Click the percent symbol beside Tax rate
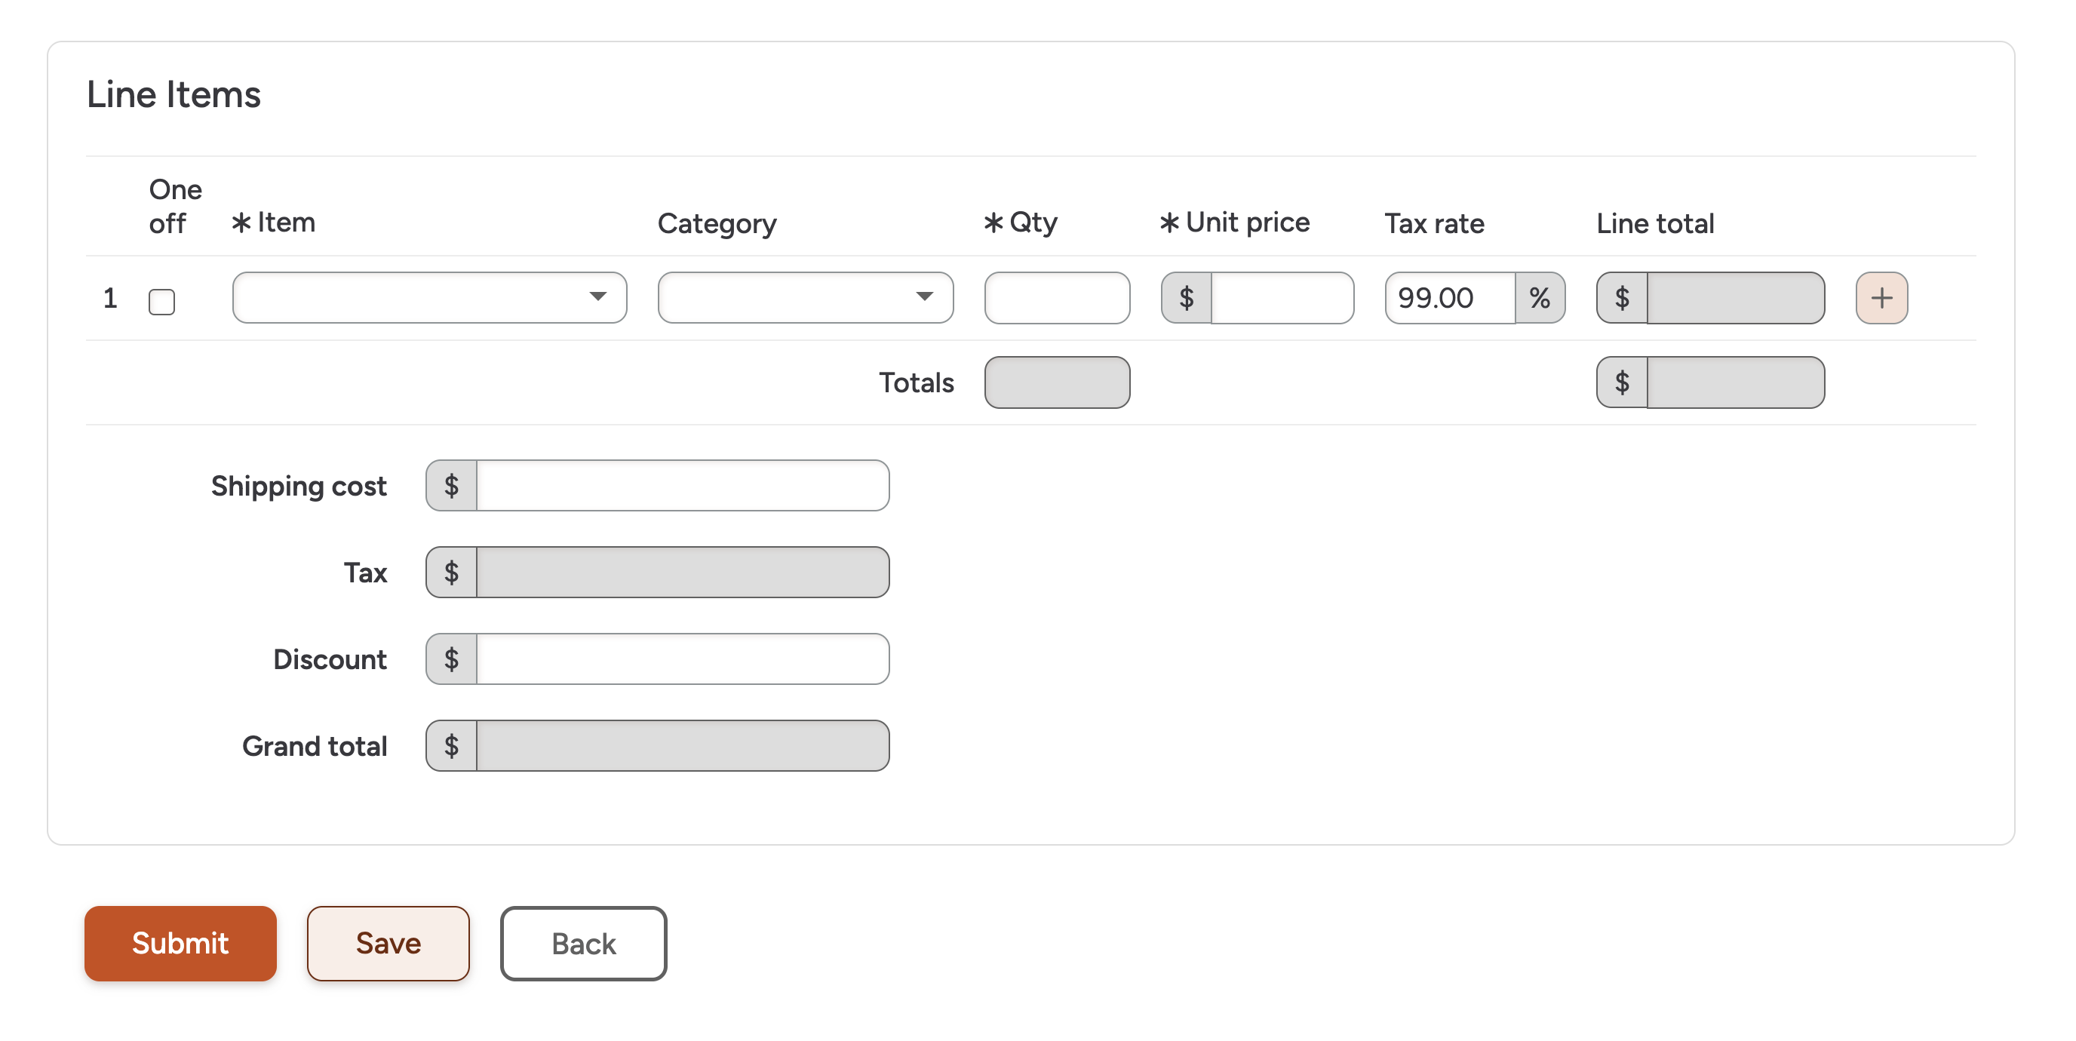The width and height of the screenshot is (2076, 1041). 1539,297
